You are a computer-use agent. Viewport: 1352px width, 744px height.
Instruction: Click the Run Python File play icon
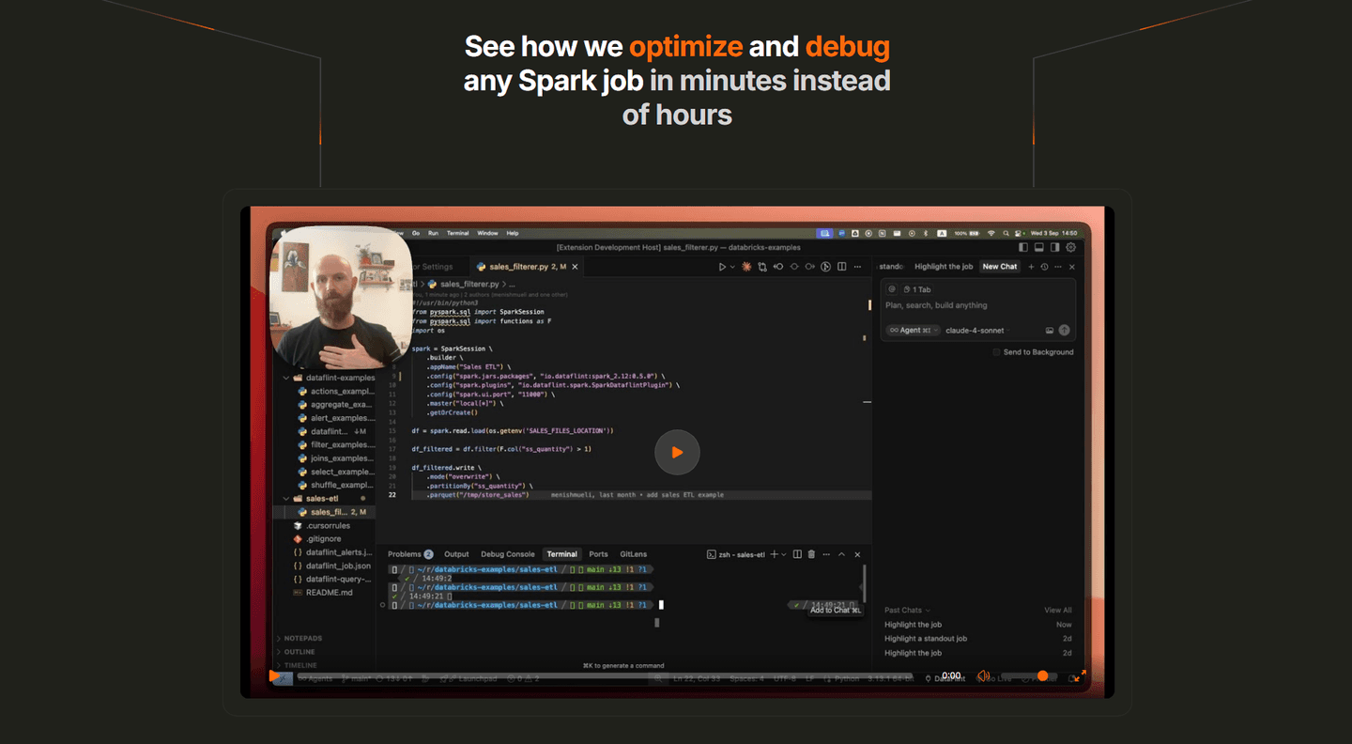pos(722,267)
